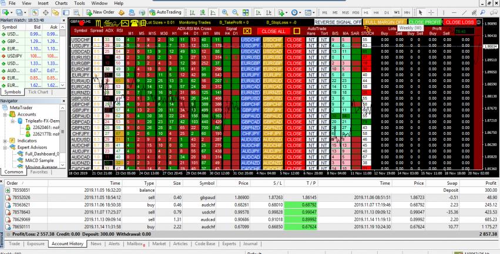Toggle the Navigator window icon

click(x=56, y=13)
